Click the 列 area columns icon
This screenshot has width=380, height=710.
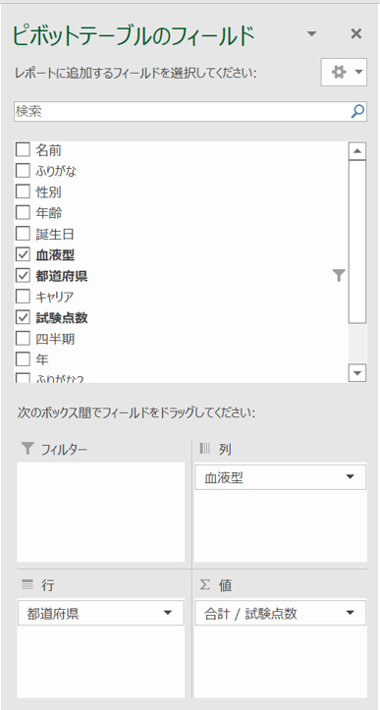[205, 449]
